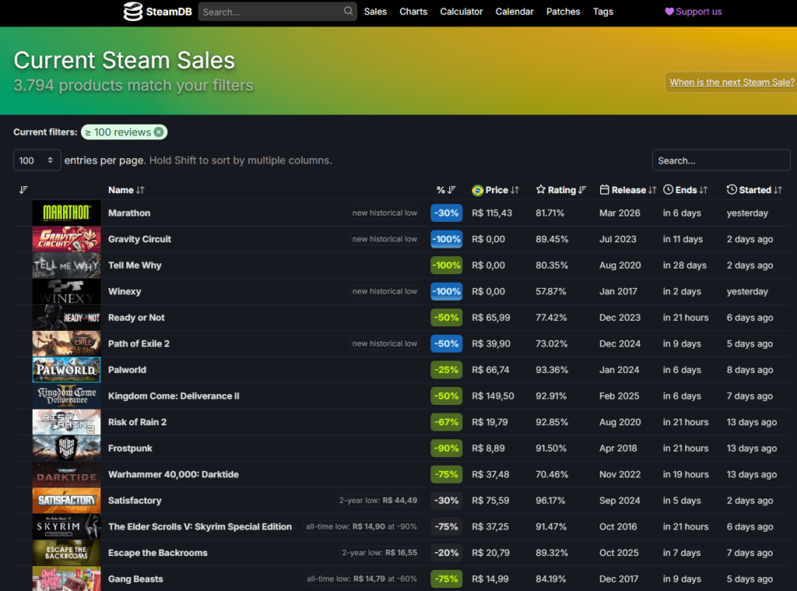The image size is (797, 591).
Task: Open the Patches menu item
Action: [x=563, y=11]
